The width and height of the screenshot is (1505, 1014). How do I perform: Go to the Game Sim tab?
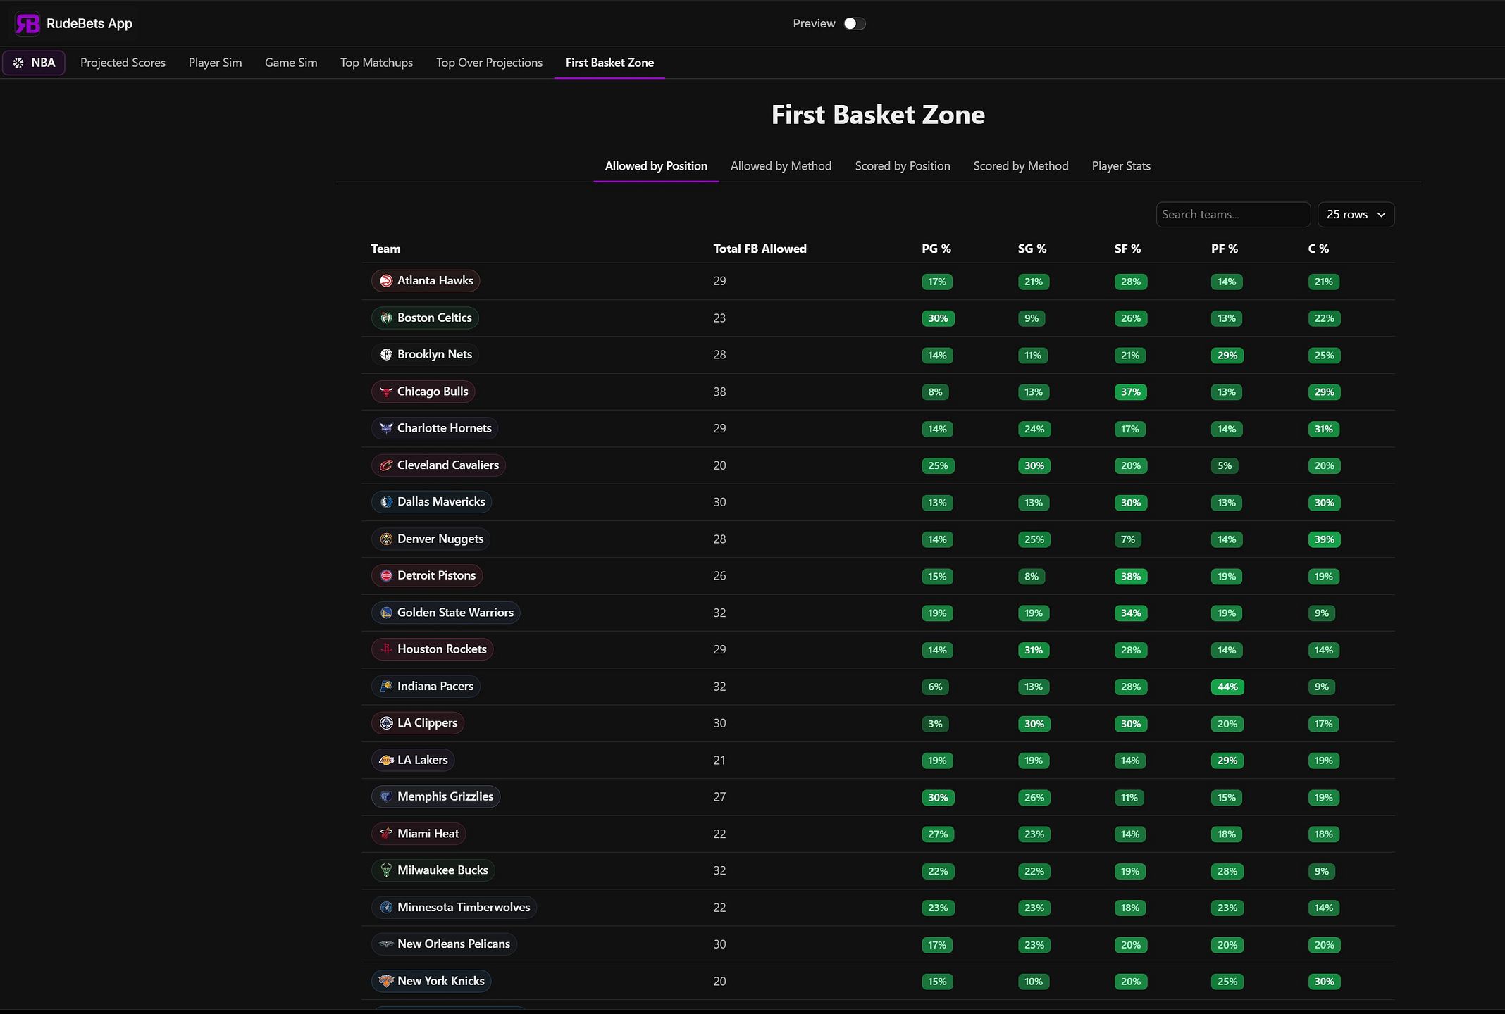[291, 63]
